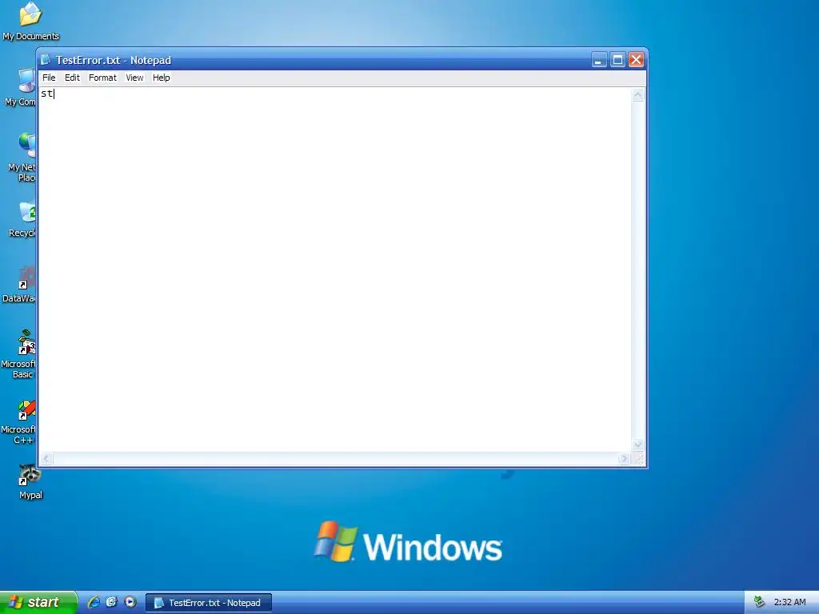819x614 pixels.
Task: Click the Windows Media Player Quick Launch icon
Action: tap(130, 602)
